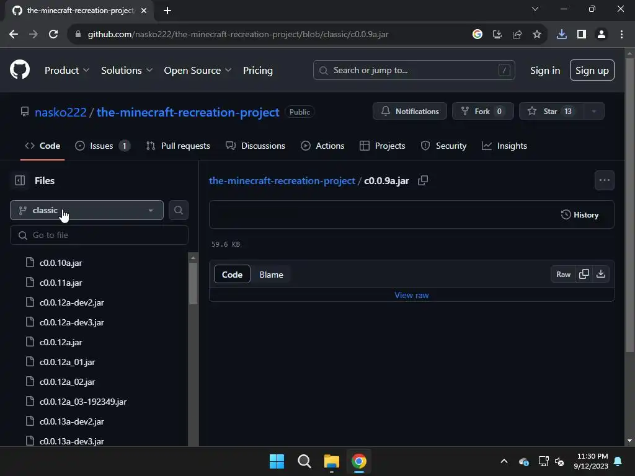Open Windows Start menu

coord(277,461)
